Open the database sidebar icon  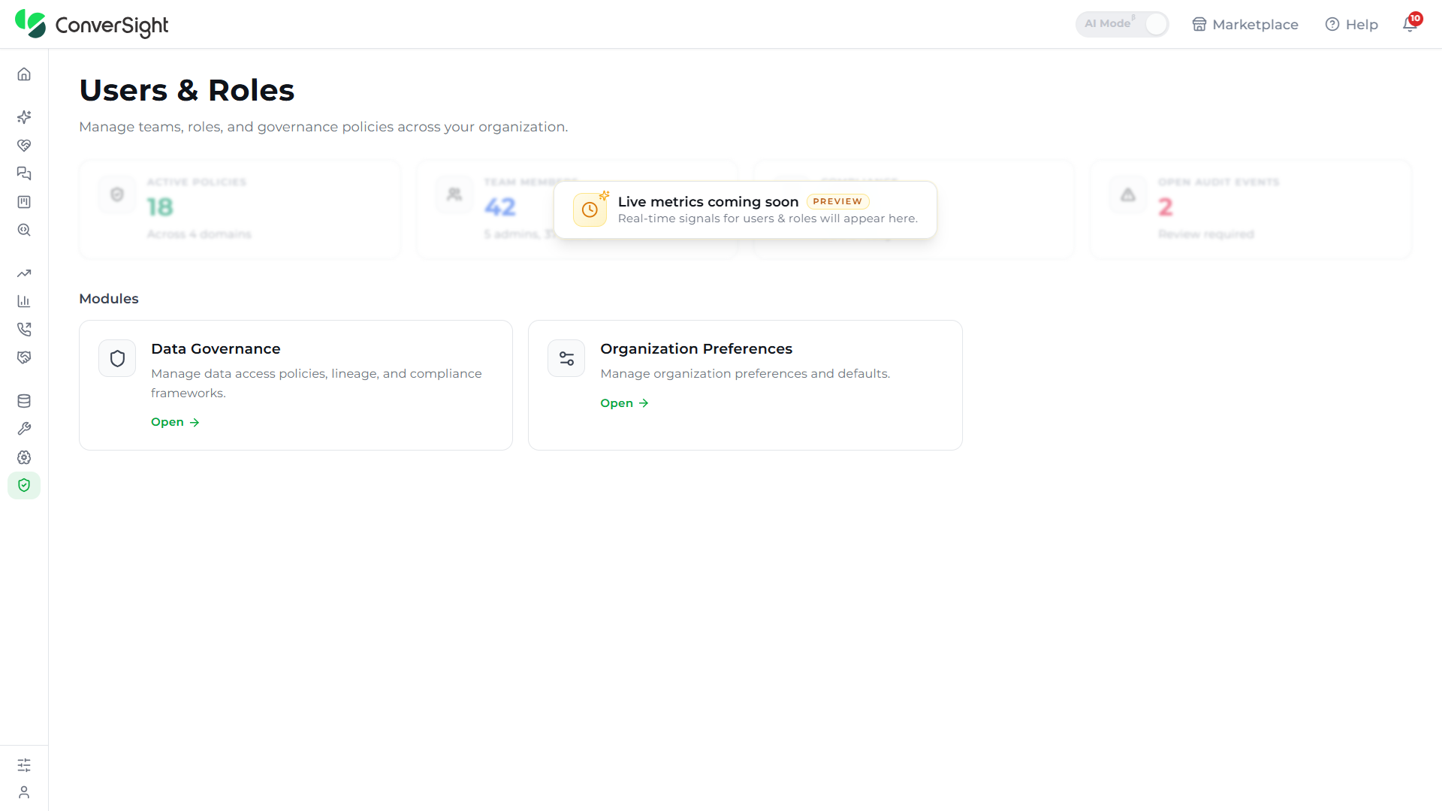[x=24, y=401]
